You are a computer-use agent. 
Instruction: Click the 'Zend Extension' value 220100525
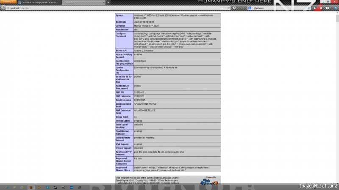tap(140, 100)
